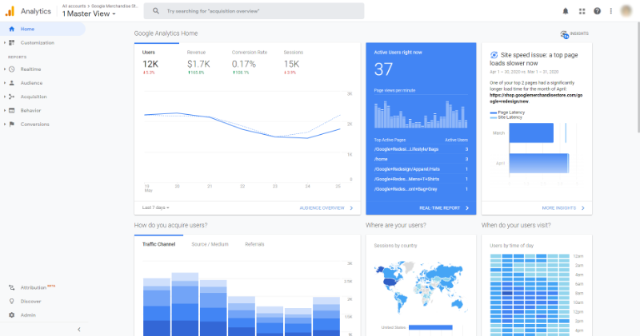Open the Google apps grid icon
This screenshot has width=640, height=336.
(x=582, y=11)
